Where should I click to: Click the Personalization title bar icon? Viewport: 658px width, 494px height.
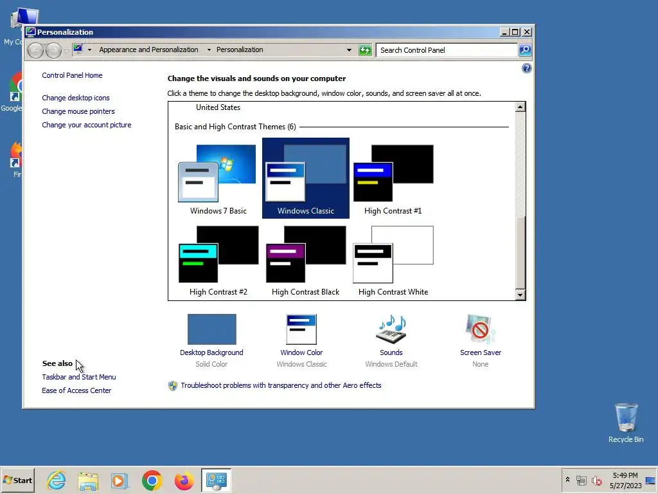coord(31,32)
